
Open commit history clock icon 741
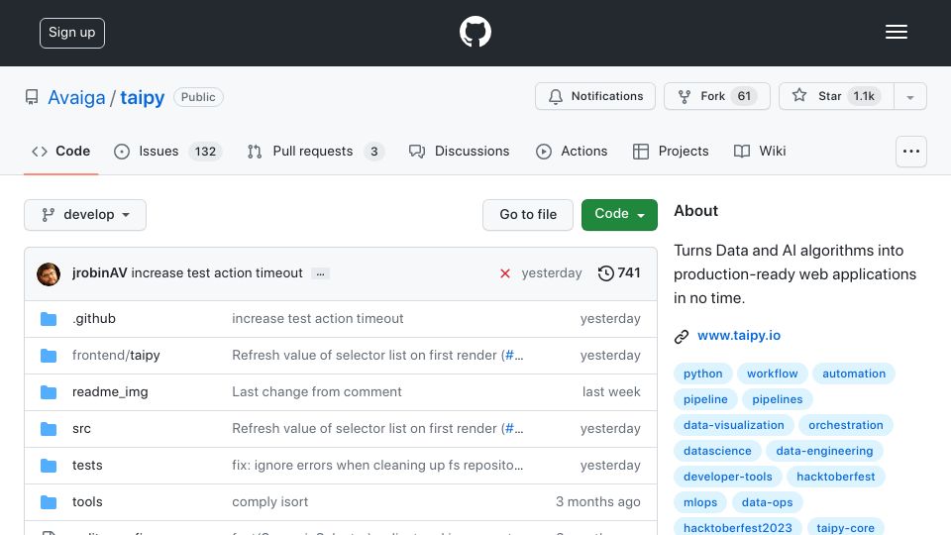coord(605,273)
